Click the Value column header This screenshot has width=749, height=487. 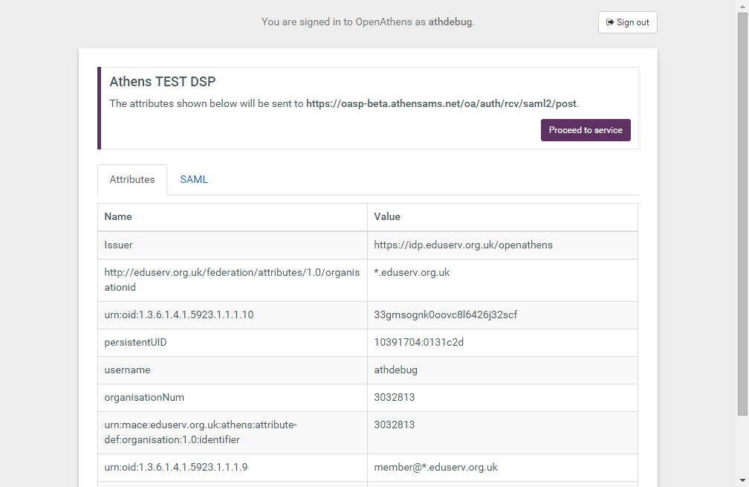[387, 216]
